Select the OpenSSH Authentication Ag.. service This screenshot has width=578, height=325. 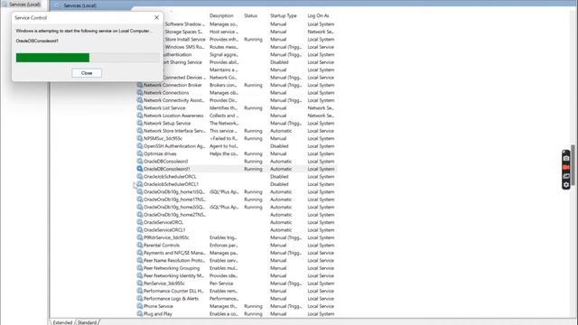(x=236, y=146)
